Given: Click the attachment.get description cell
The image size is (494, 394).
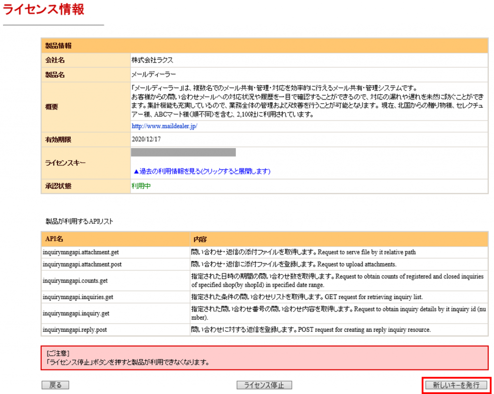Looking at the screenshot, I should coord(339,252).
